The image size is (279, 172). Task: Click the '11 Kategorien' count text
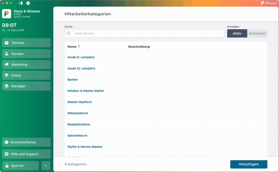click(76, 164)
